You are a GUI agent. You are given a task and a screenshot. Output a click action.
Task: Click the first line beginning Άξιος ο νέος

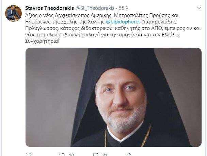click(x=102, y=15)
